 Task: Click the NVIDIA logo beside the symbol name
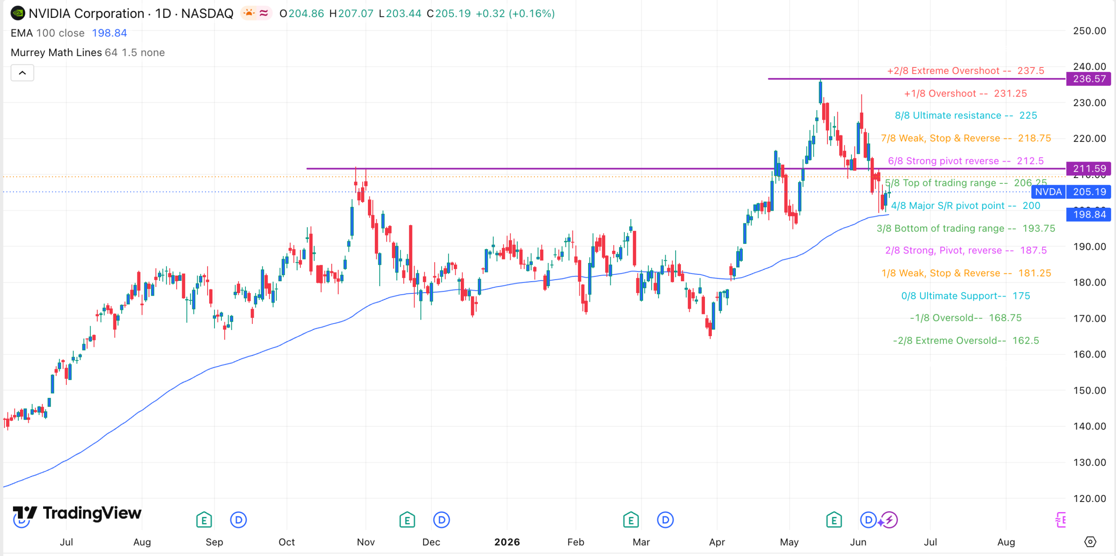(18, 13)
